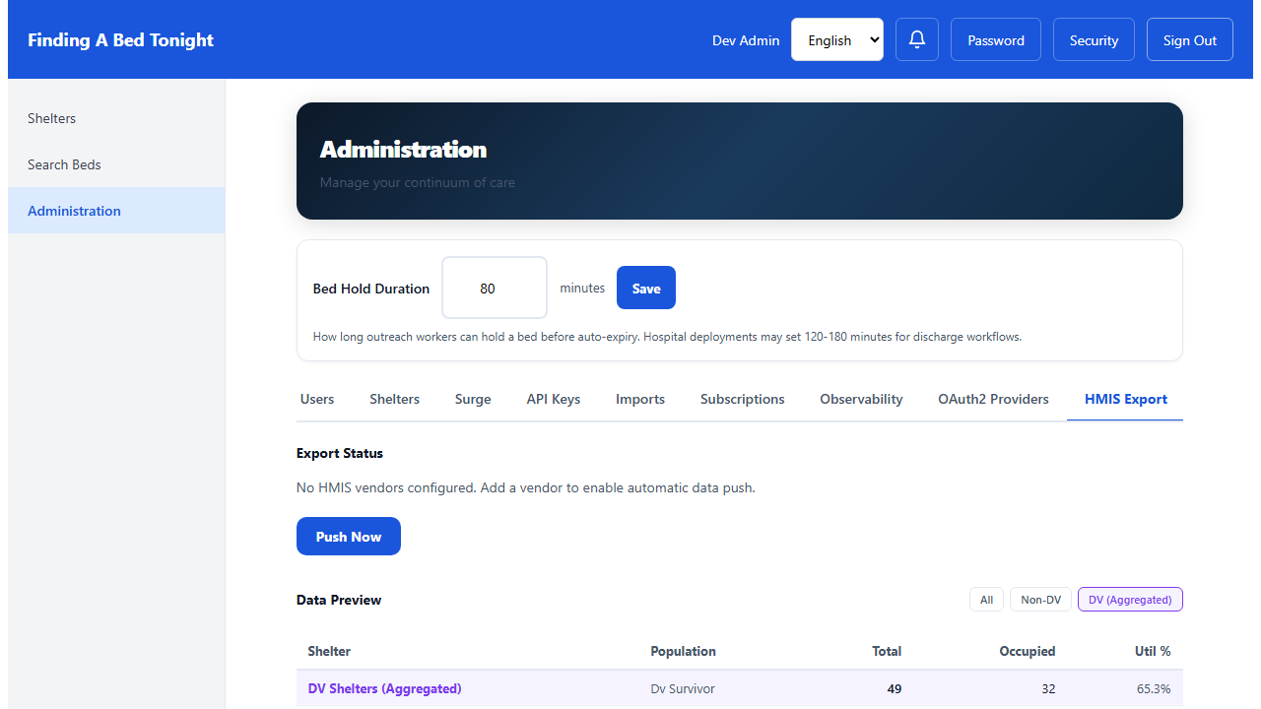Open the OAuth2 Providers tab
Screen dimensions: 1261x709
pos(993,399)
